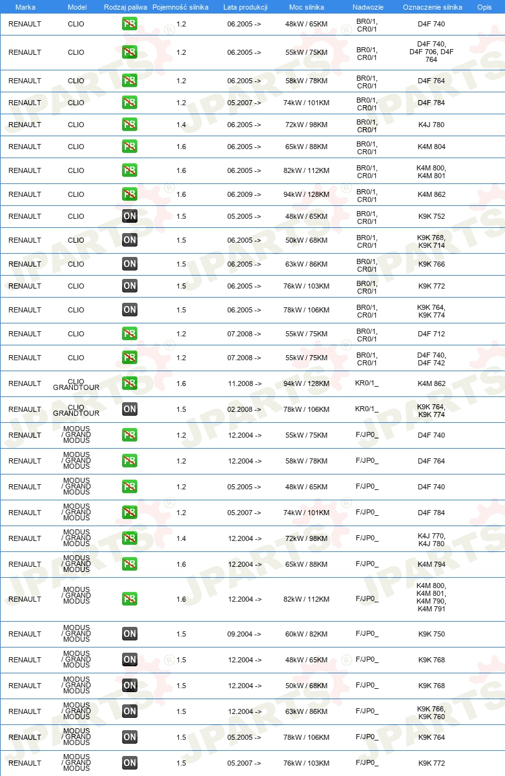Click petrol icon in Clio K4M 804 row
This screenshot has height=776, width=505.
tap(130, 147)
